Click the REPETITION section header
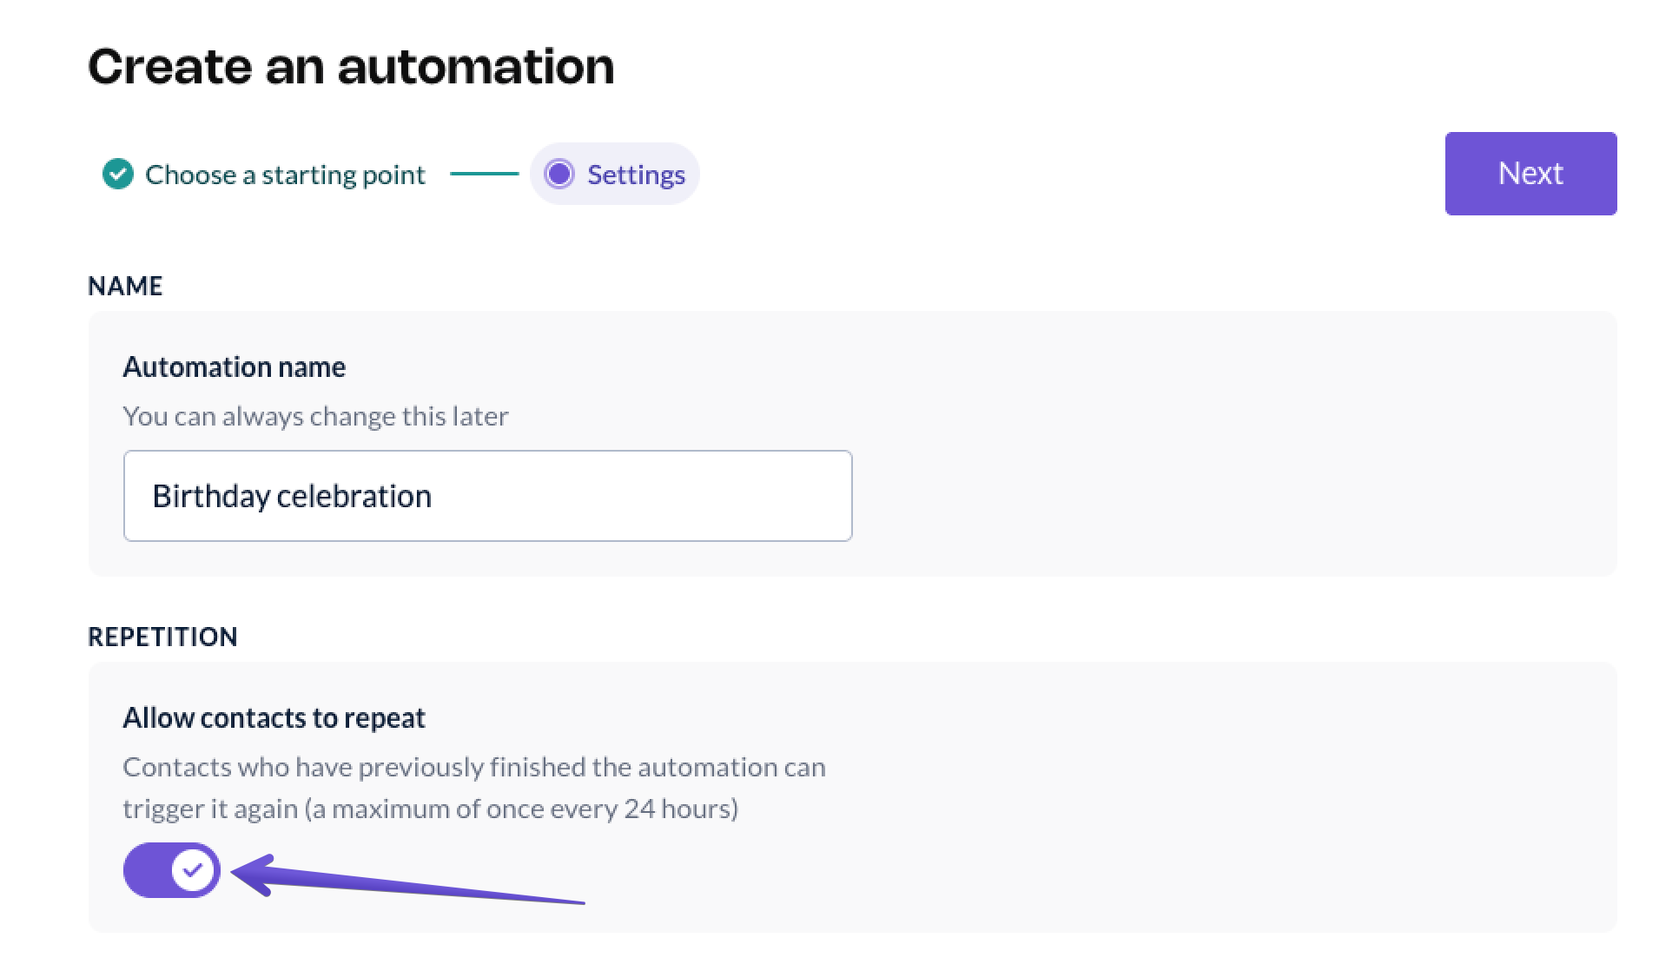The height and width of the screenshot is (964, 1659). pos(162,637)
